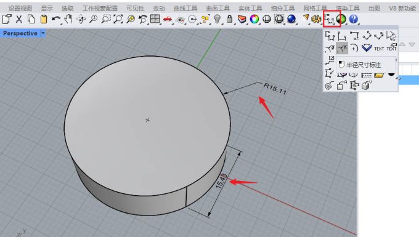Click the blue Help question mark

point(354,19)
